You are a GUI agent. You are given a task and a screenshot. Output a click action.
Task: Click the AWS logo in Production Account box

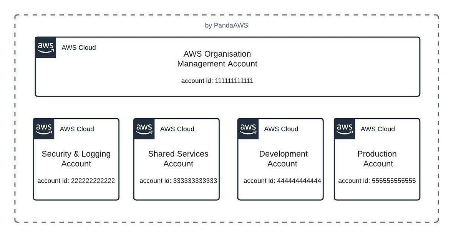[345, 129]
